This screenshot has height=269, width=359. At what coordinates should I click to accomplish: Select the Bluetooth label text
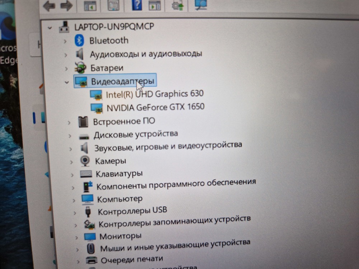coord(109,41)
